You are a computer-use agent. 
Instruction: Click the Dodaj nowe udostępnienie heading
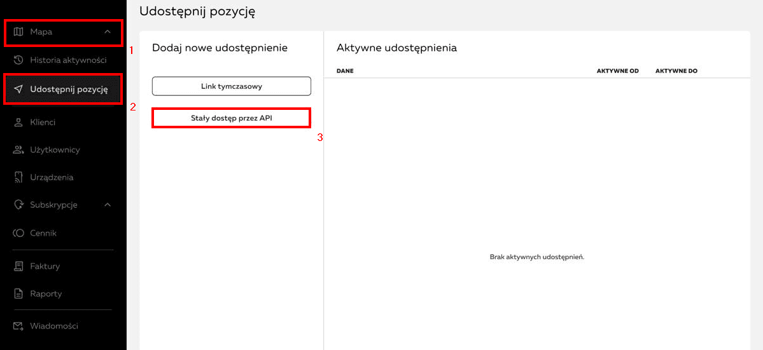pyautogui.click(x=220, y=48)
